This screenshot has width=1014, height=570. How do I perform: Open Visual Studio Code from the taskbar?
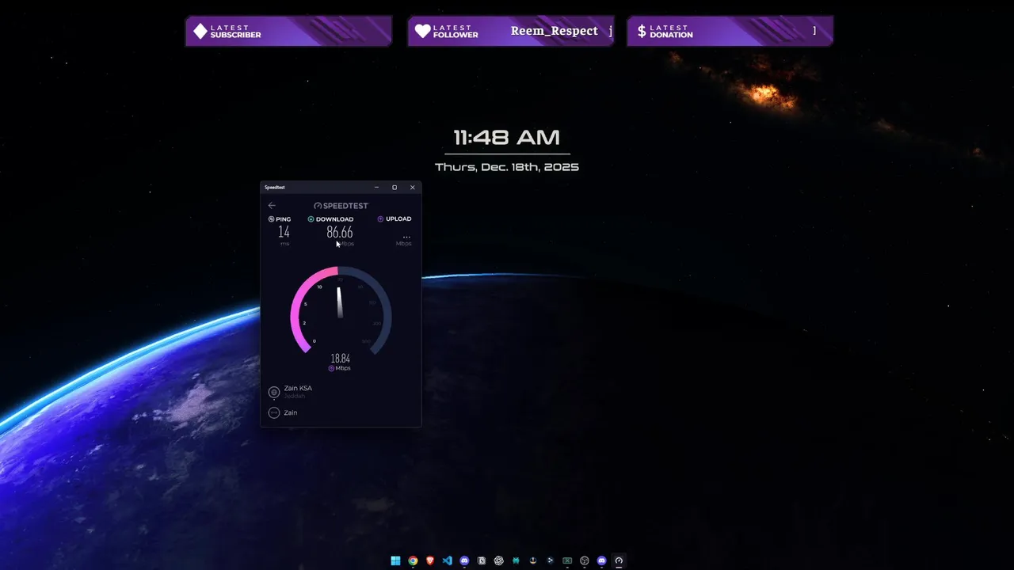447,560
